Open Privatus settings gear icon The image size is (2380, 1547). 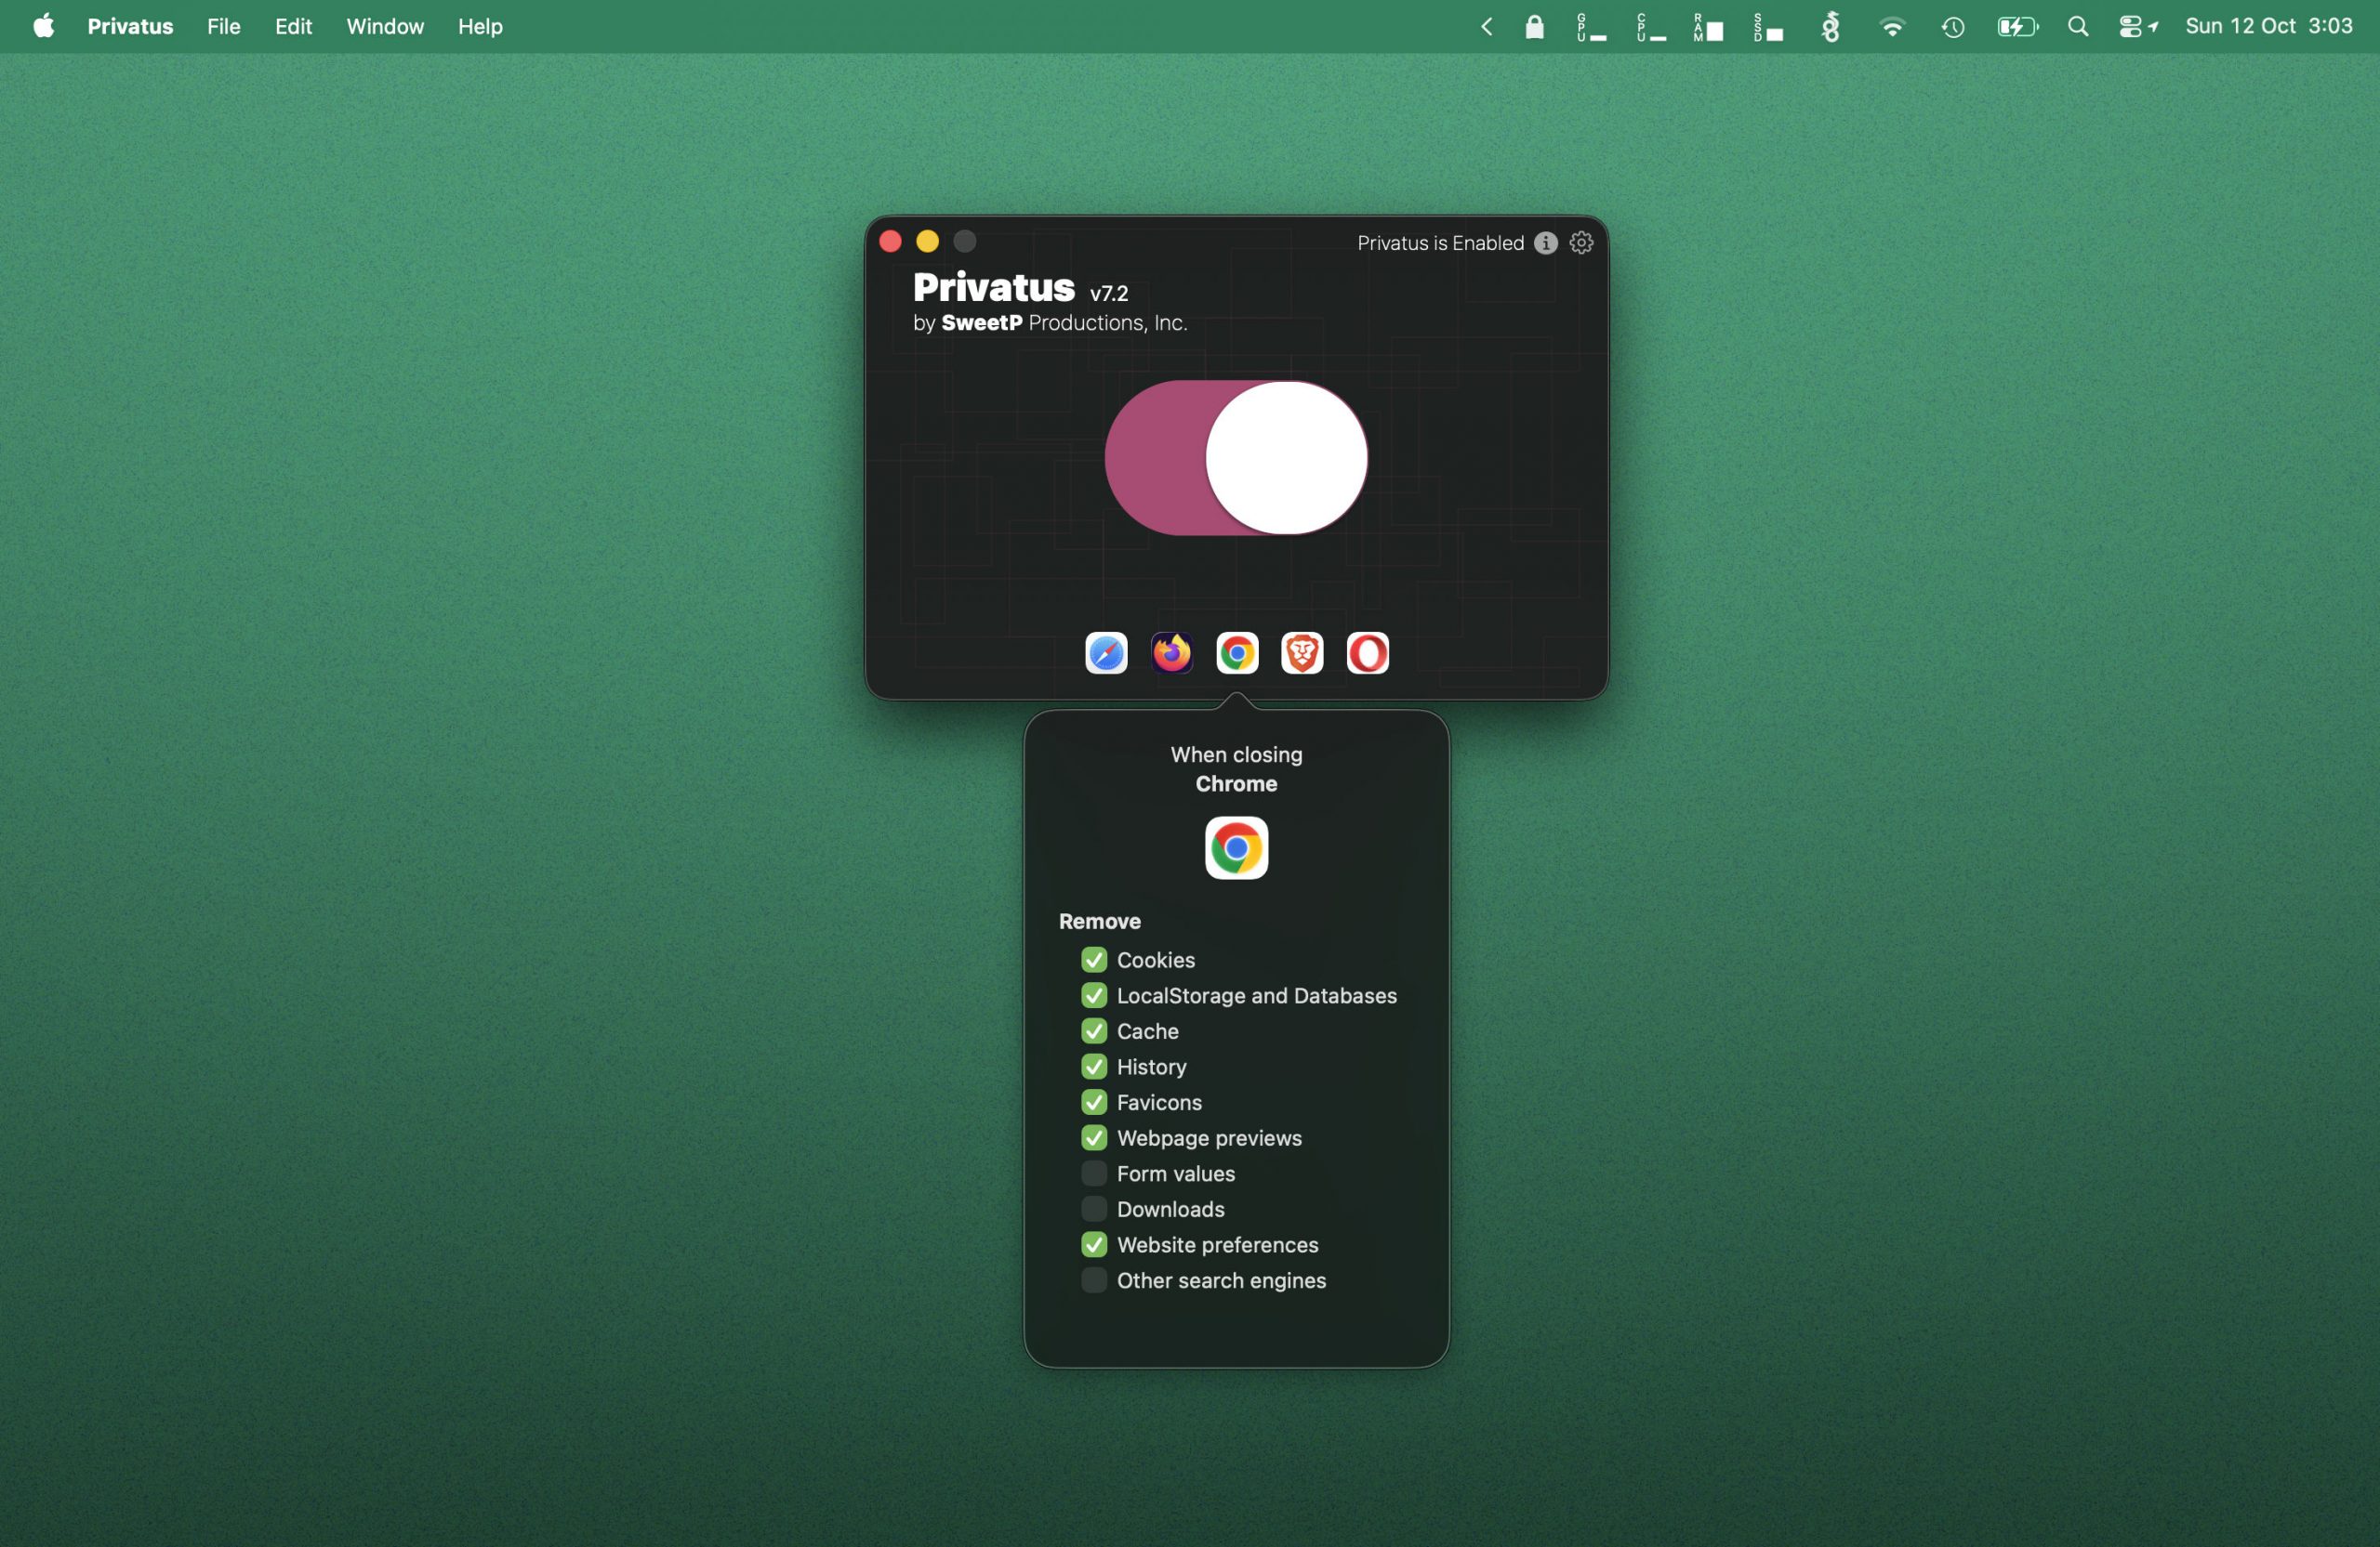(1581, 243)
